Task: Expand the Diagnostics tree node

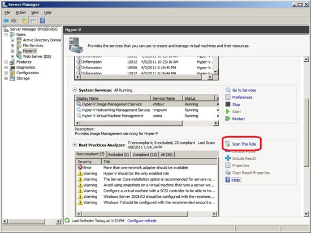Action: click(6, 67)
